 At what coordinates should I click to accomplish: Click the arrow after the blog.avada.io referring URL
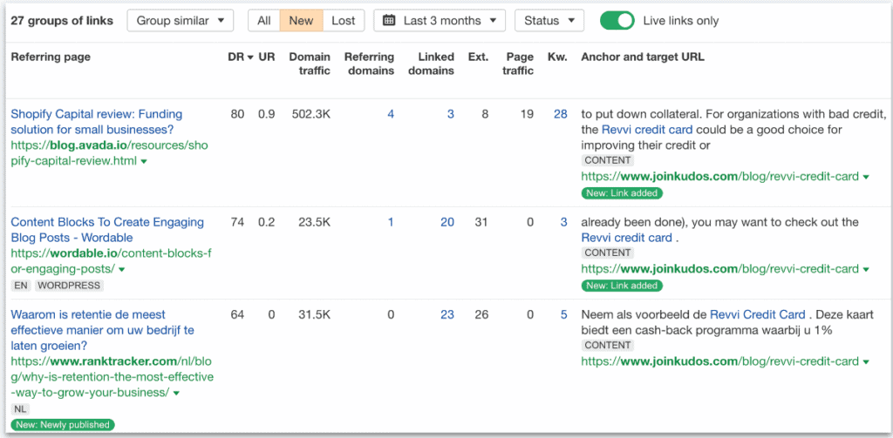(144, 162)
